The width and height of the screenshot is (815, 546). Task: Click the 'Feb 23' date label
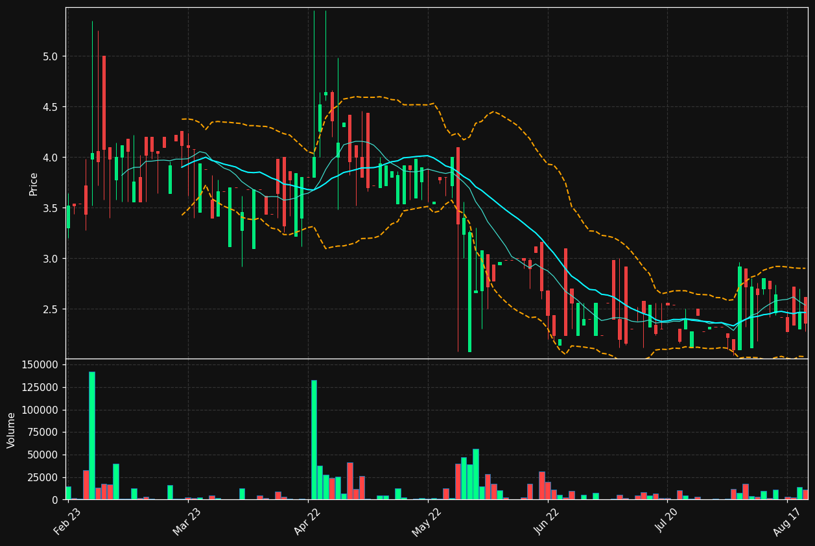pyautogui.click(x=67, y=522)
